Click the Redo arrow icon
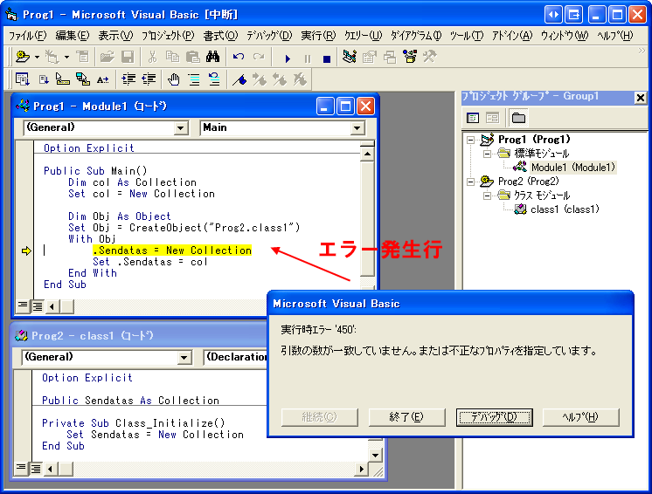 pos(259,57)
